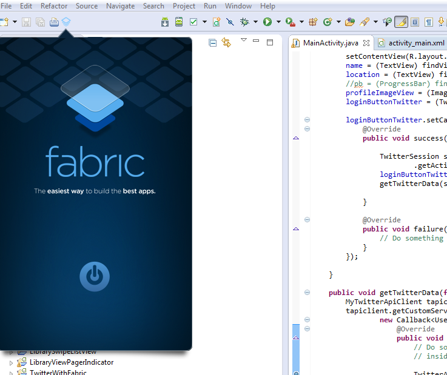
Task: Open the explorer View Menu triangle
Action: pyautogui.click(x=243, y=41)
